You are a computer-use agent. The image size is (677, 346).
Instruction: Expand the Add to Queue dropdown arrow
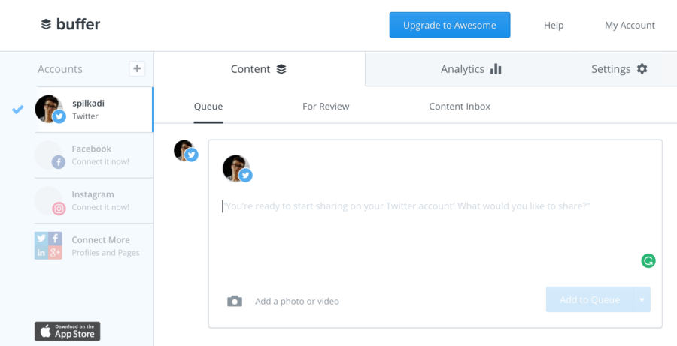pos(642,299)
